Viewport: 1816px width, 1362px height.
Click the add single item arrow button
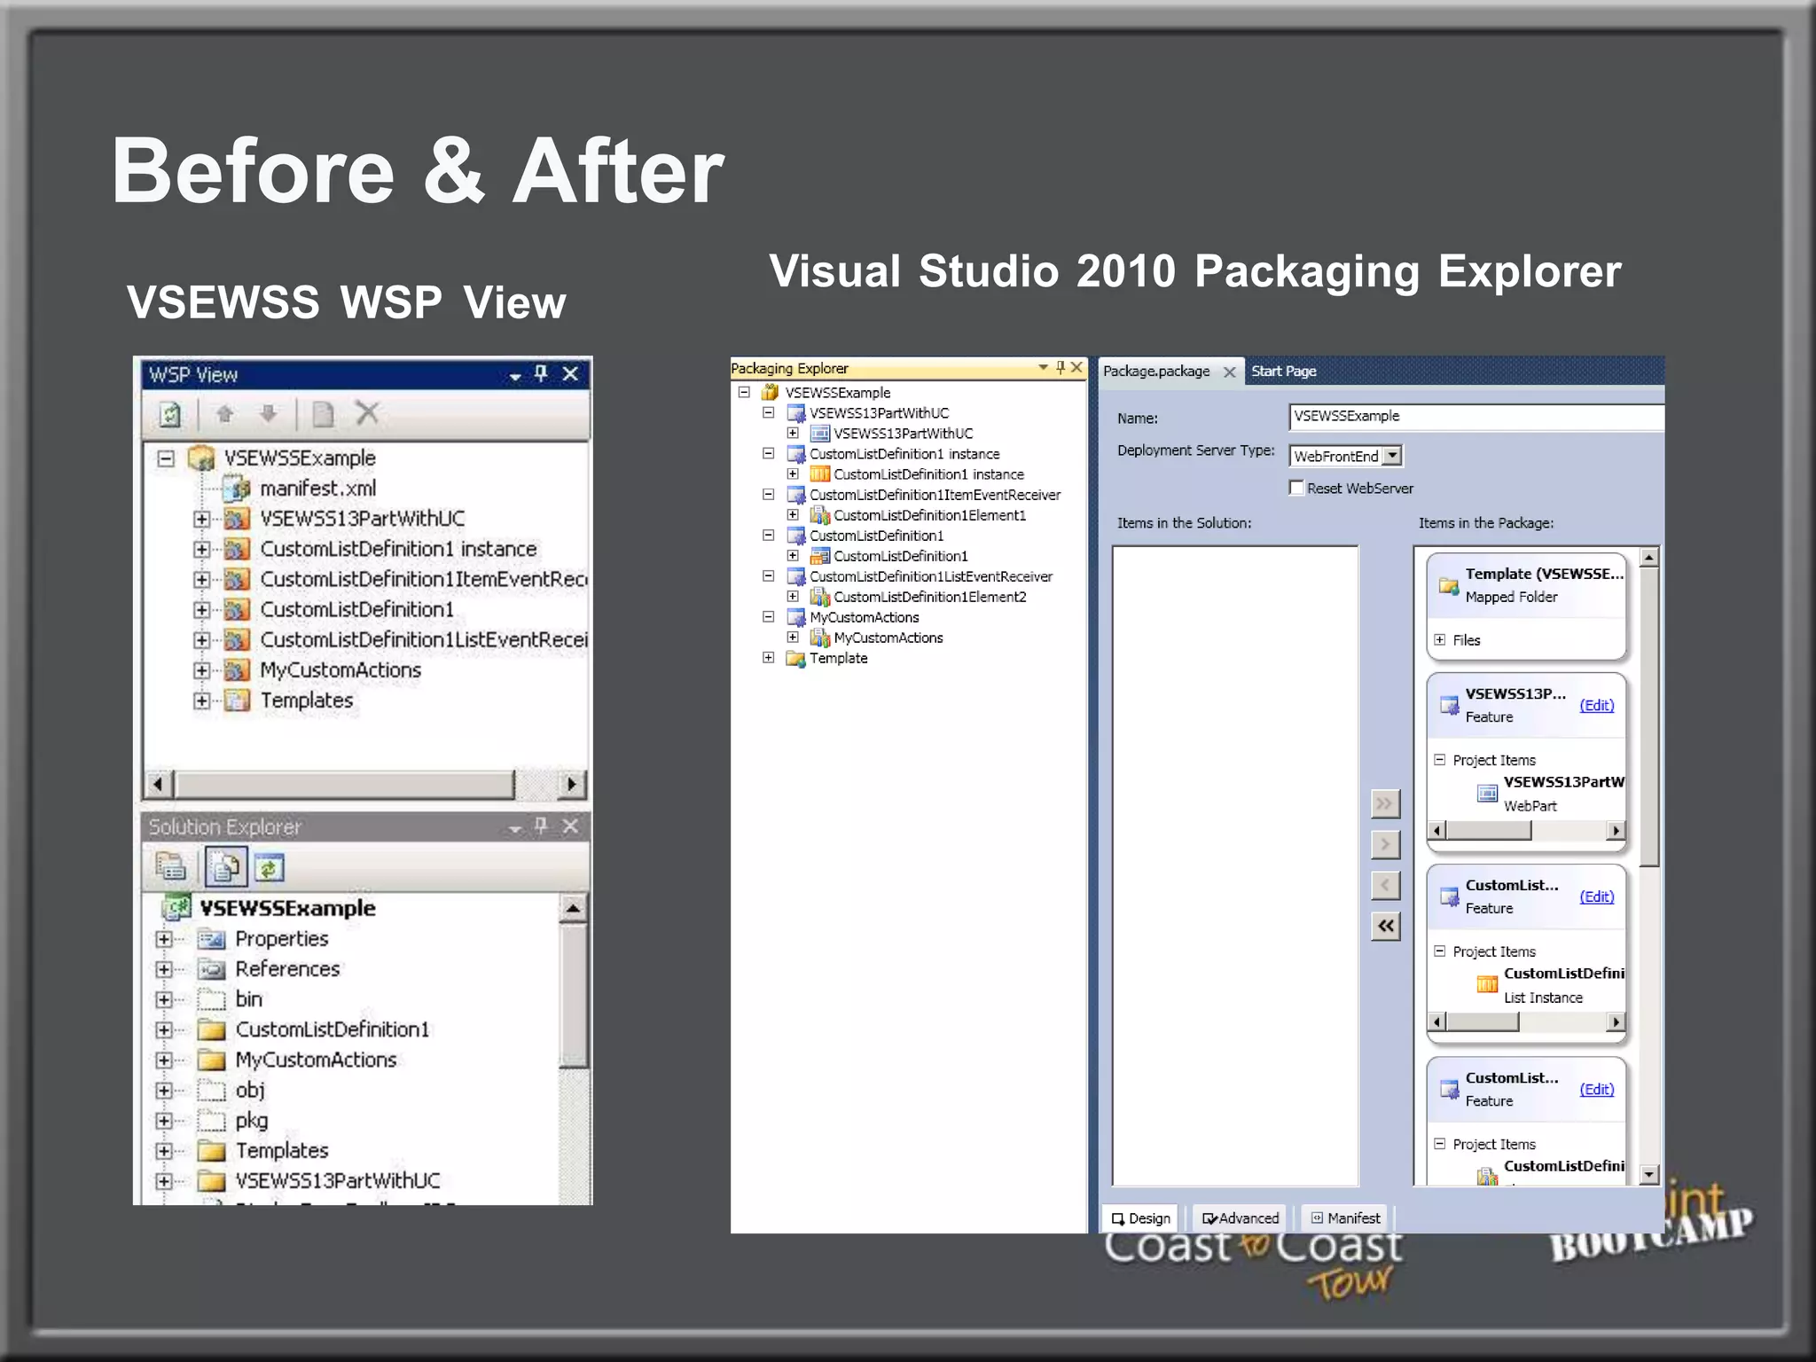(1384, 844)
